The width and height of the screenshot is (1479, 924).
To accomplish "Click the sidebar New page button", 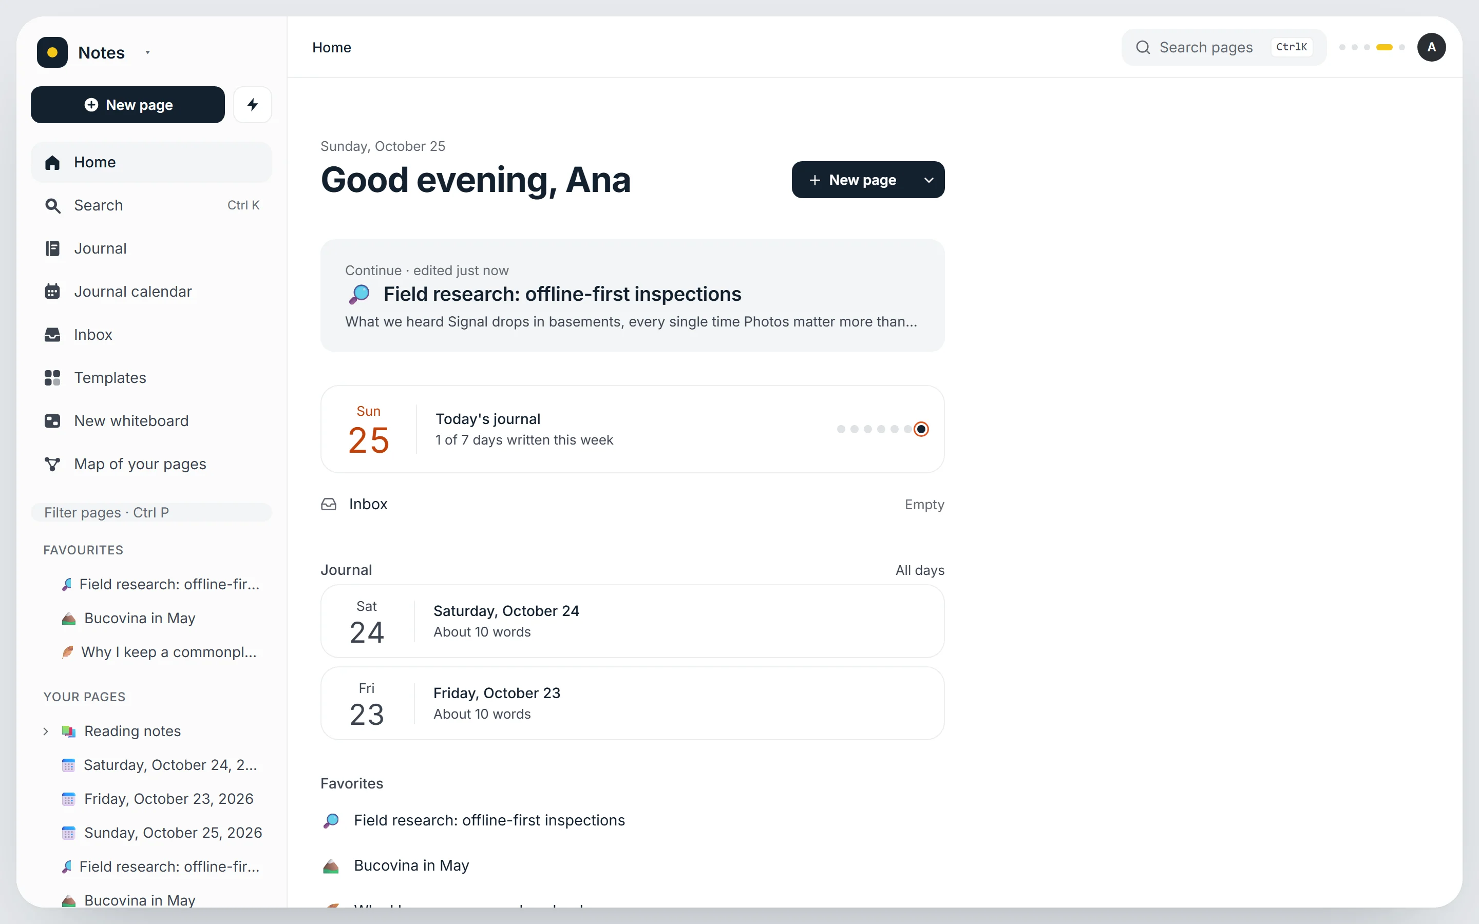I will pos(128,105).
